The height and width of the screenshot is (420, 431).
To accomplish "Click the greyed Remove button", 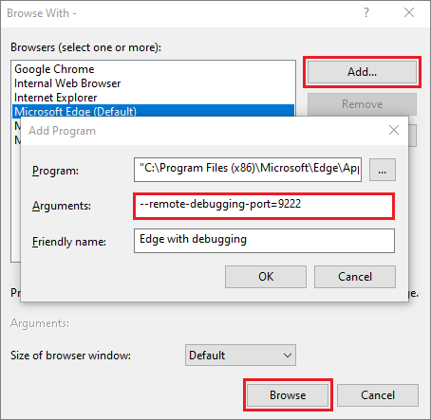I will (362, 104).
